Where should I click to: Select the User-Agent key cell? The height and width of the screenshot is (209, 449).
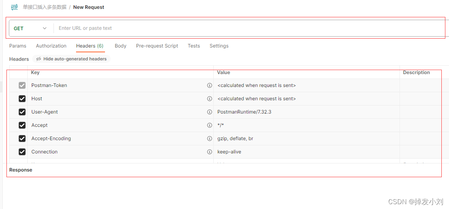pyautogui.click(x=120, y=112)
